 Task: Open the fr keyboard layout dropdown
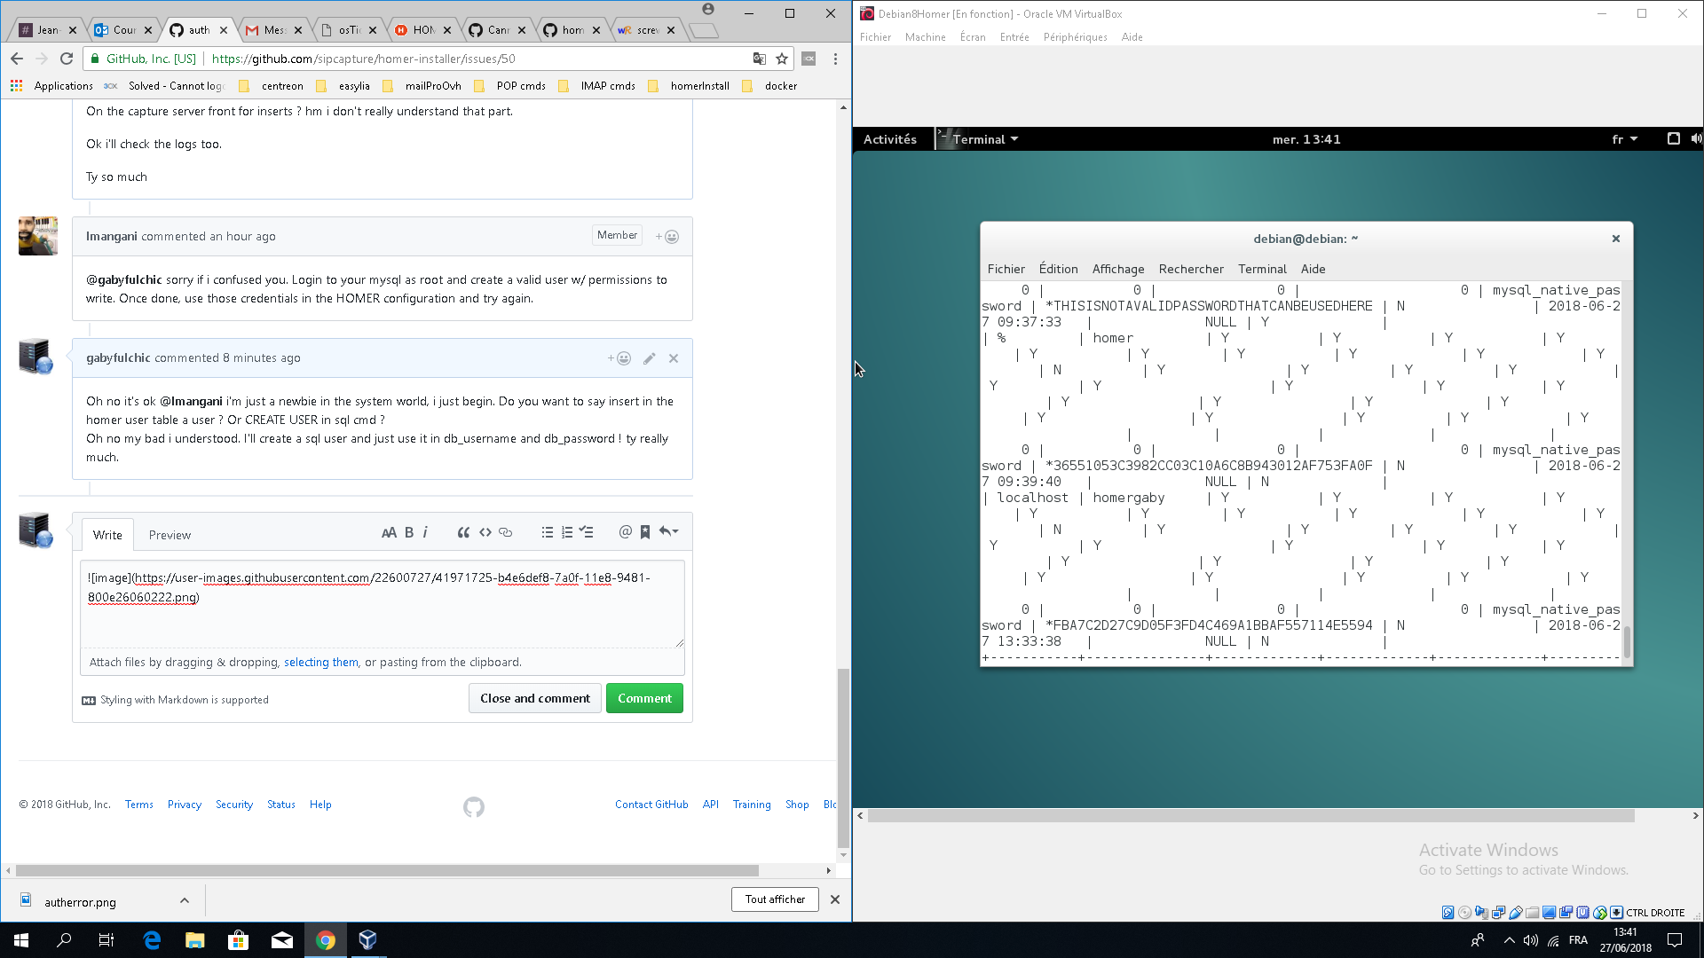click(1623, 139)
